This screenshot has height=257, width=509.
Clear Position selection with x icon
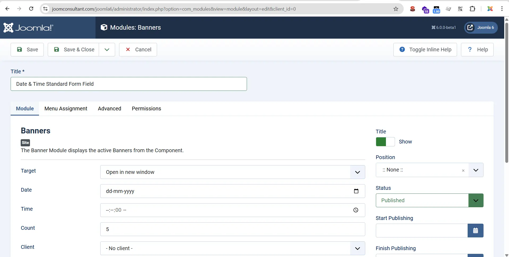(463, 170)
